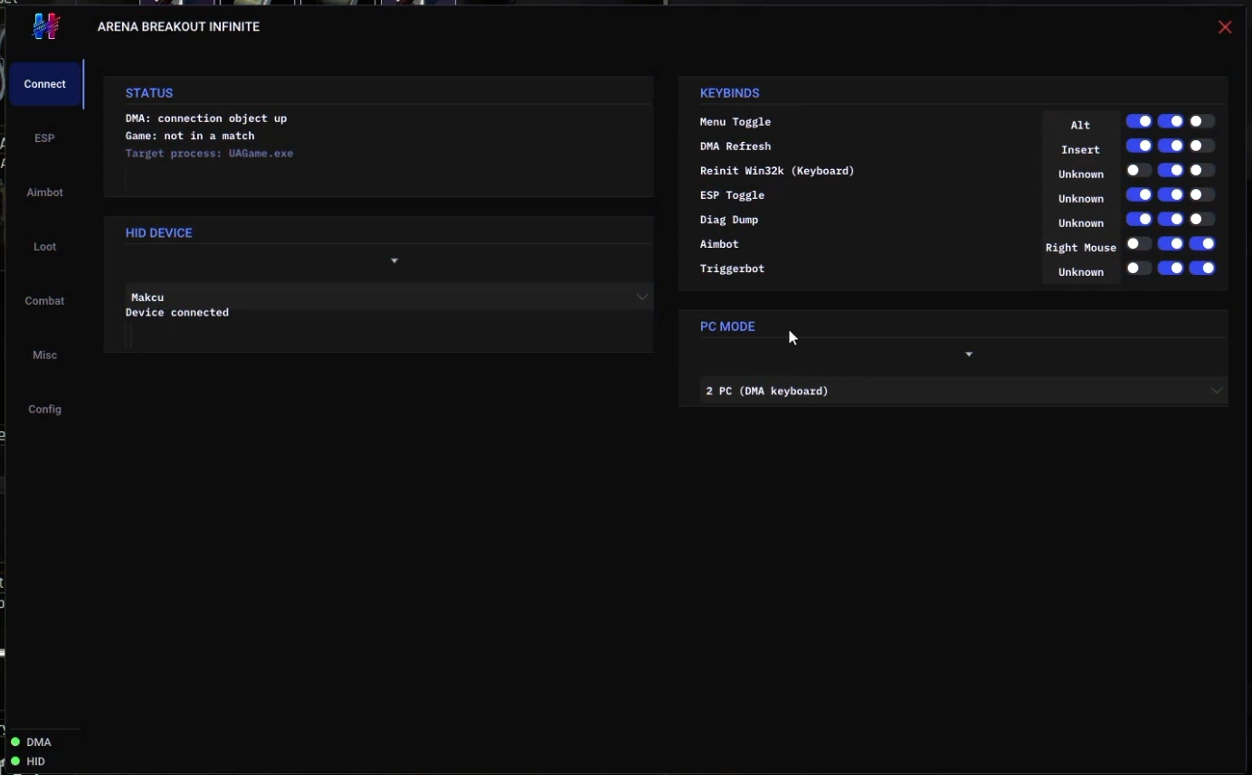Disable the second switch in Aimbot keybind row
The height and width of the screenshot is (775, 1252).
point(1171,243)
